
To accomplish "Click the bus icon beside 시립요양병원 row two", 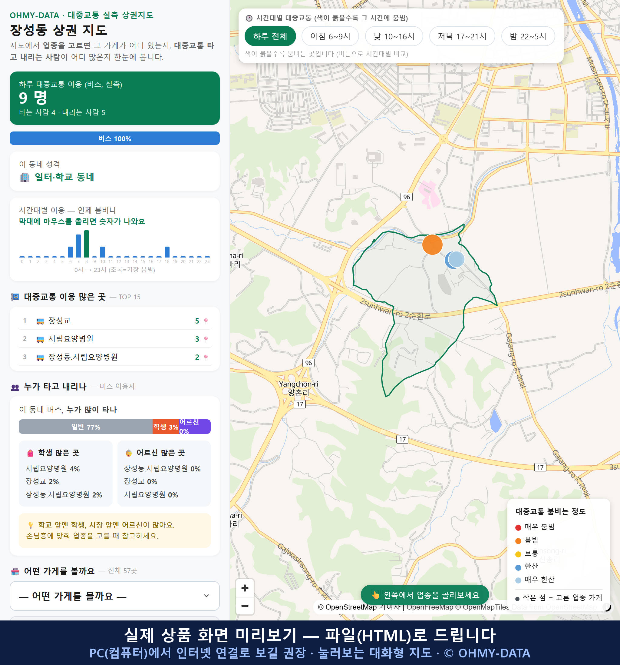I will coord(40,339).
